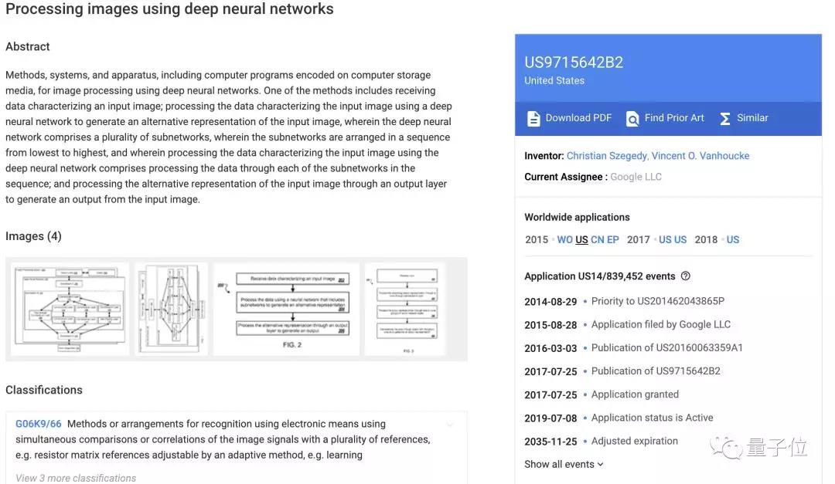Viewport: 835px width, 484px height.
Task: Open the G06K9/66 classification code link
Action: [x=39, y=424]
